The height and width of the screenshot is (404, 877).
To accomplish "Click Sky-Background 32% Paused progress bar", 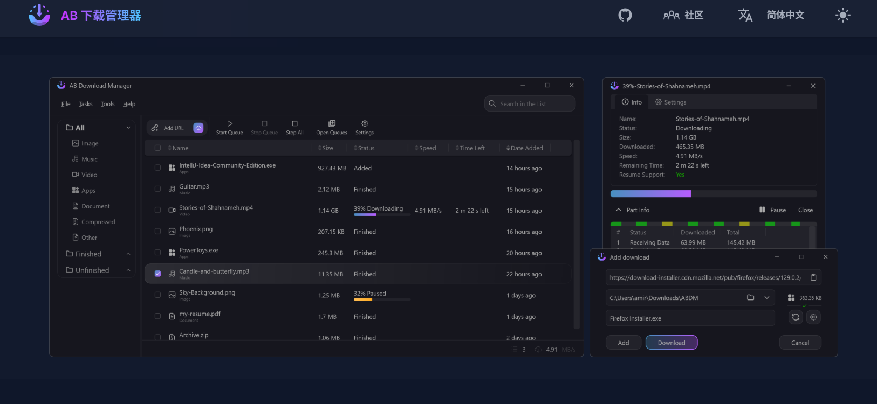I will pos(382,299).
